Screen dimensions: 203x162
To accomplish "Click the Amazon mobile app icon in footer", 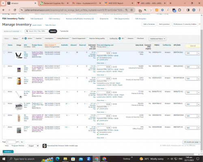I will (x=45, y=146).
